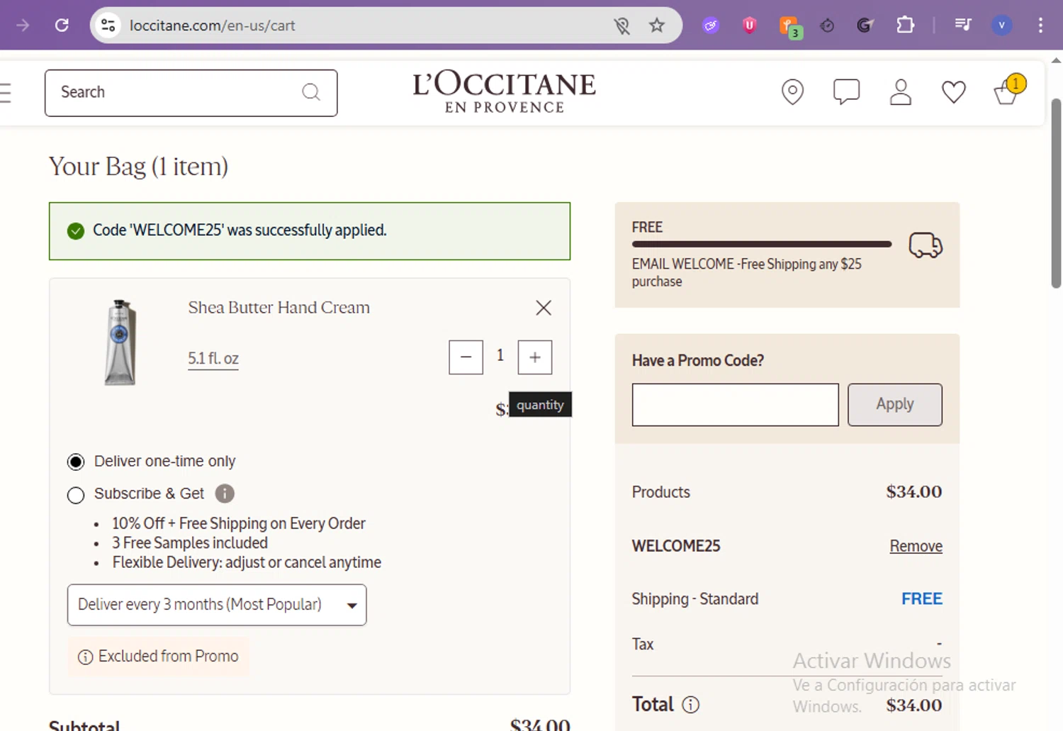This screenshot has width=1063, height=731.
Task: Click the WELCOME25 success message
Action: pyautogui.click(x=310, y=231)
